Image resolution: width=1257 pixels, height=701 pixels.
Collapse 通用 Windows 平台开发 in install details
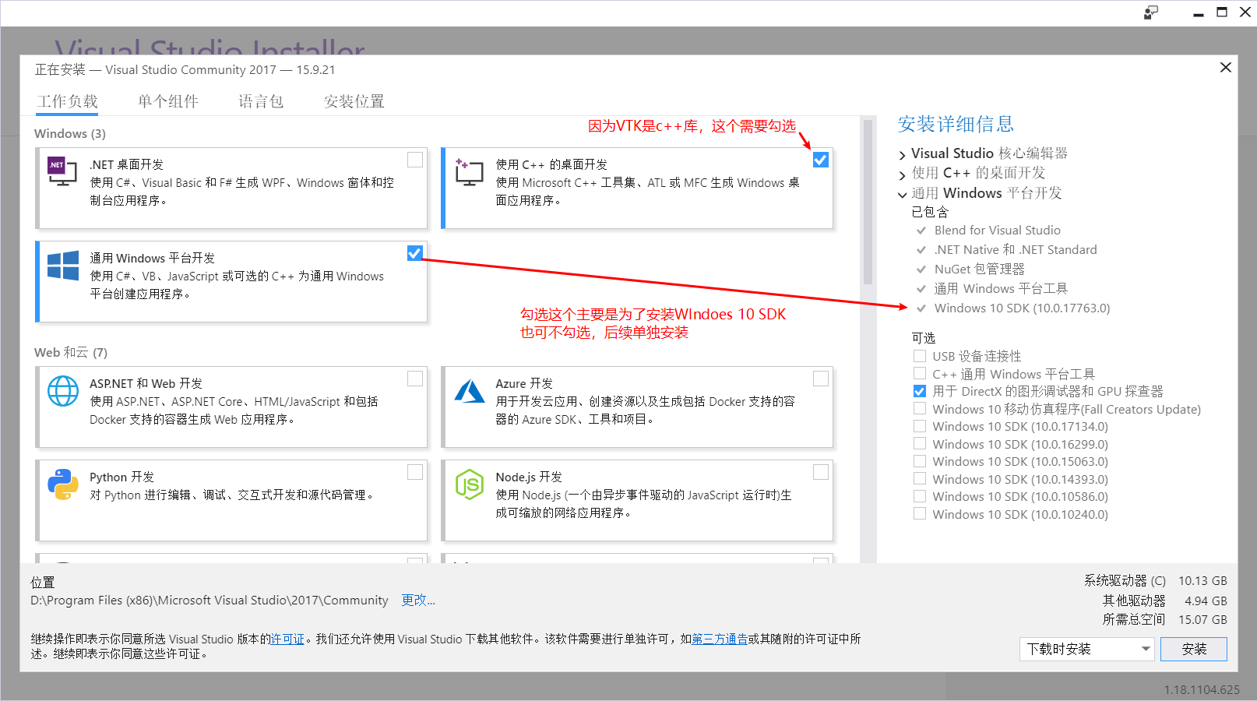[902, 194]
